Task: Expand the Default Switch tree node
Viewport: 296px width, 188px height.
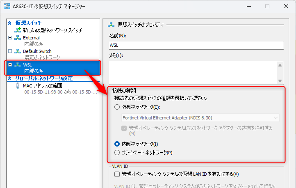Action: 10,51
